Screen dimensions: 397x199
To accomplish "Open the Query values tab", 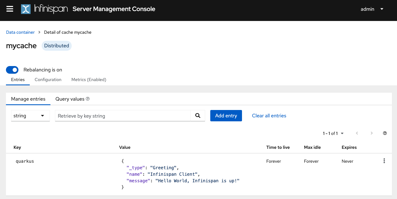I will pos(70,99).
